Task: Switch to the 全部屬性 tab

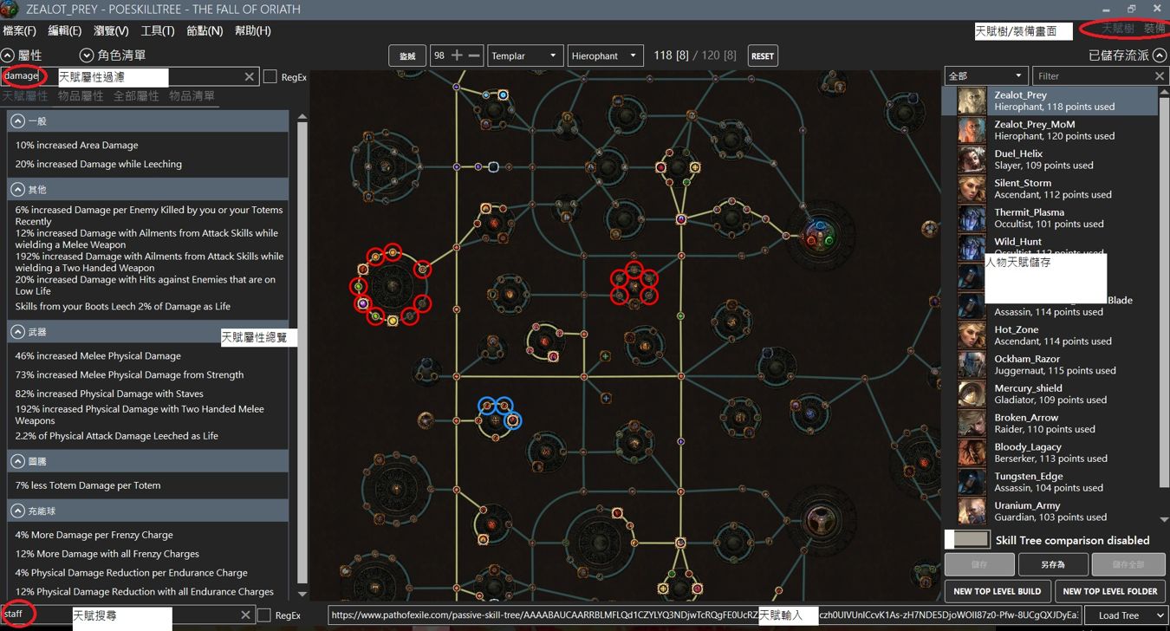Action: pos(136,96)
